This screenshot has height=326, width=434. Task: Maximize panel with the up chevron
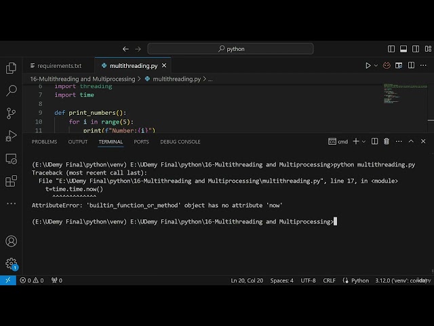point(411,141)
